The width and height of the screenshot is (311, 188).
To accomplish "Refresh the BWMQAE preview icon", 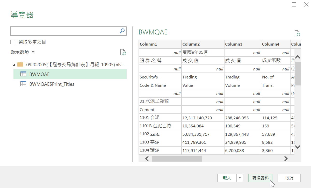I will click(297, 33).
